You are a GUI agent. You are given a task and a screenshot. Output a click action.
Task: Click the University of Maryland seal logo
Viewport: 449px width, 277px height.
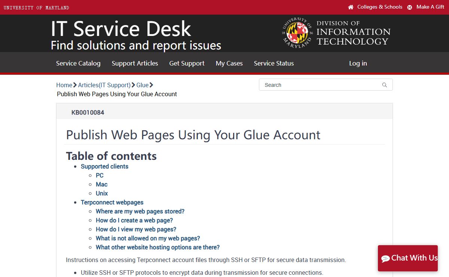tap(297, 33)
